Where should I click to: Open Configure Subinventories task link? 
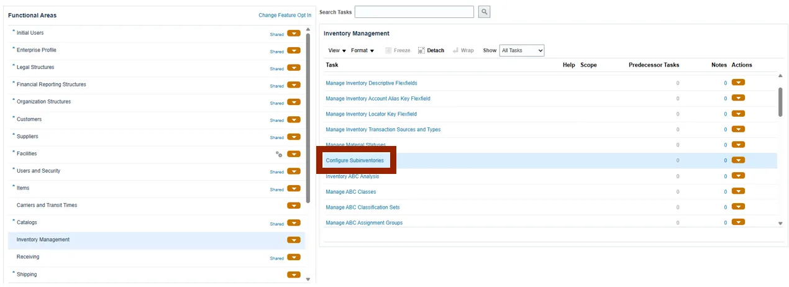coord(355,160)
